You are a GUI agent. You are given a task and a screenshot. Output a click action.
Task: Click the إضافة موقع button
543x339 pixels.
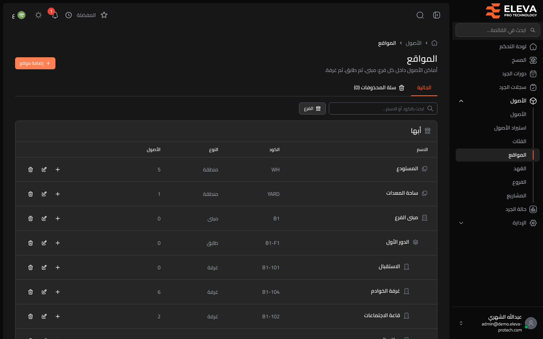(35, 63)
